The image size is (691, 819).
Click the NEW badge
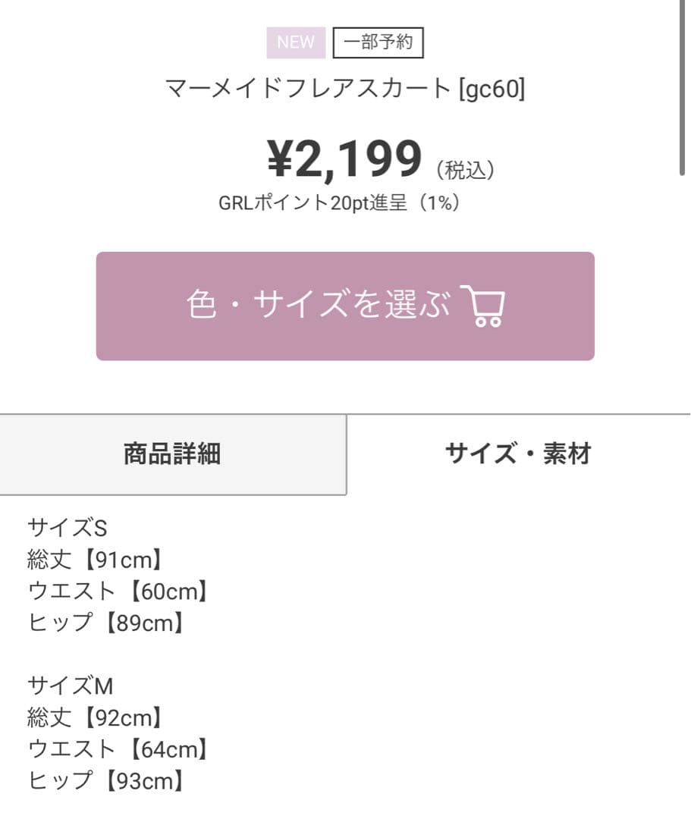[296, 42]
